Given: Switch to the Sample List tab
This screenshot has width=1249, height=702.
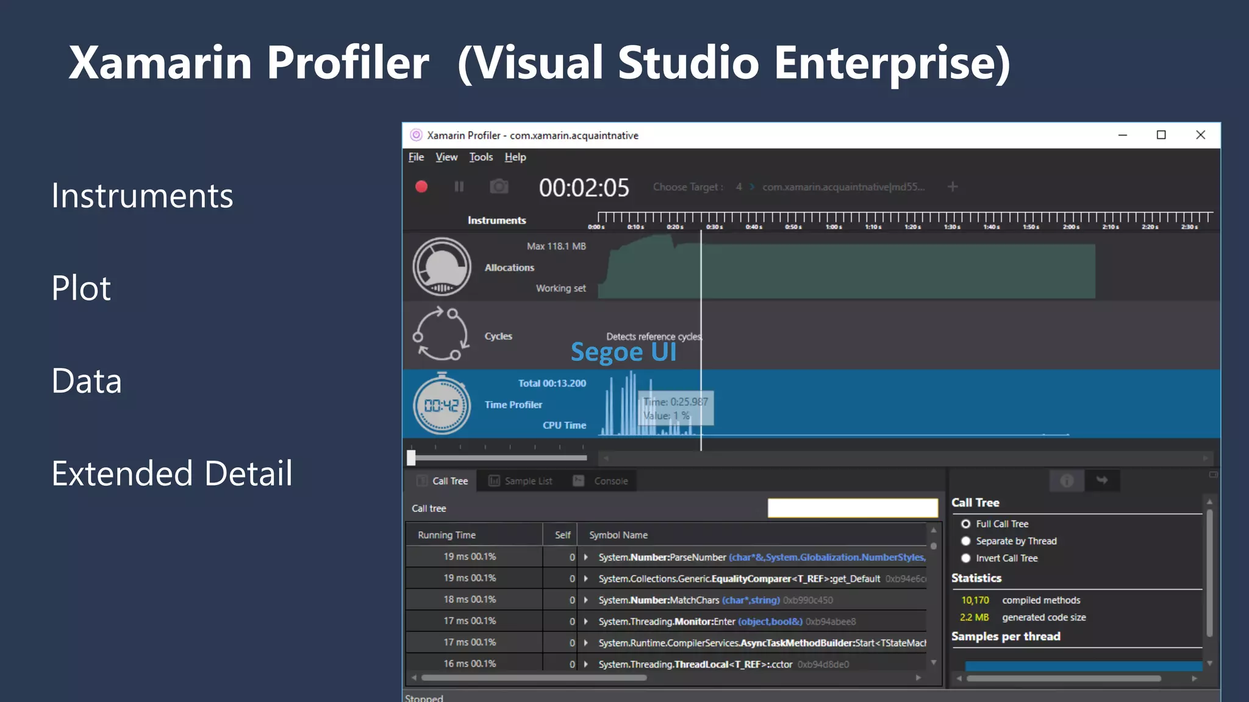Looking at the screenshot, I should [x=520, y=481].
